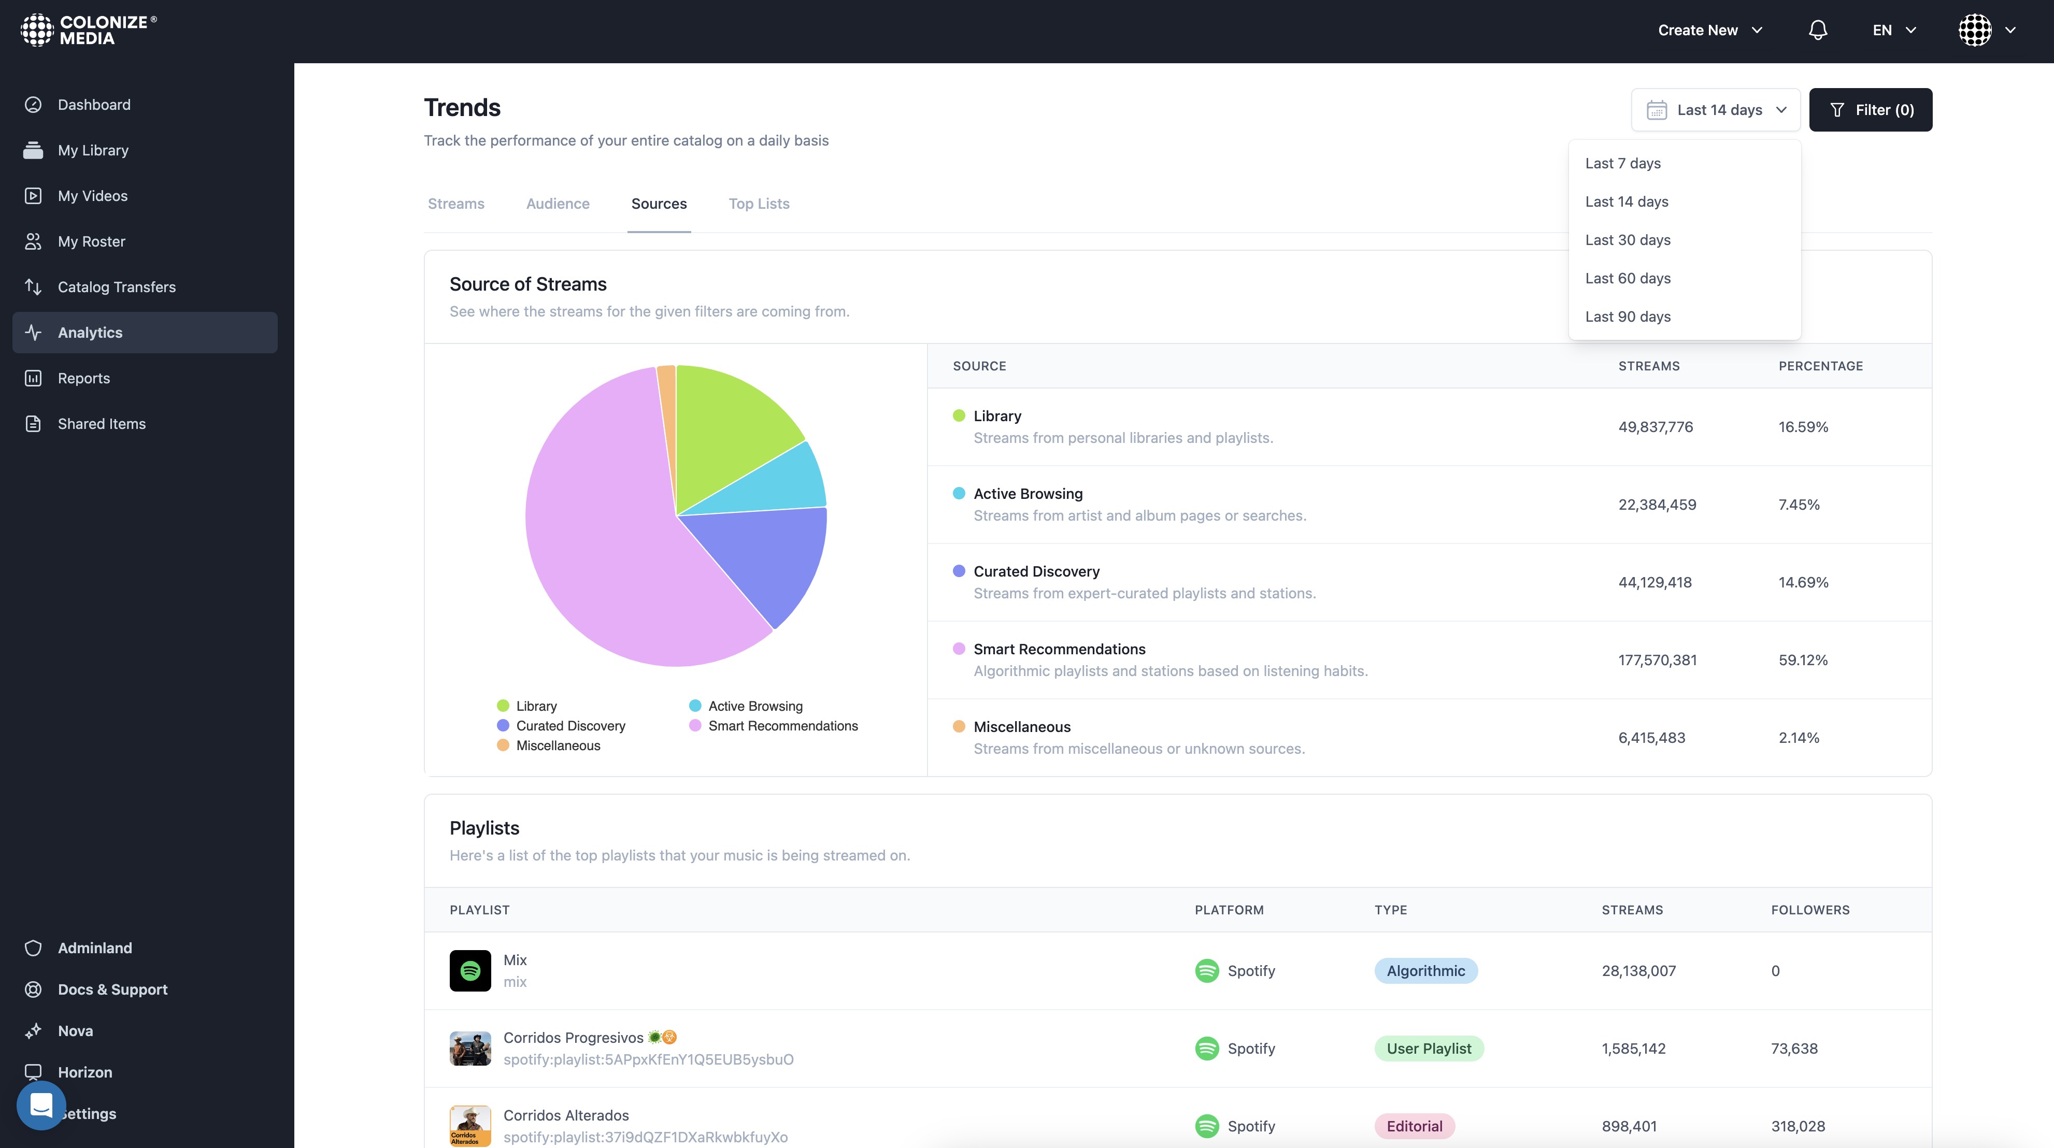The height and width of the screenshot is (1148, 2054).
Task: Open the chat support bubble
Action: point(41,1105)
